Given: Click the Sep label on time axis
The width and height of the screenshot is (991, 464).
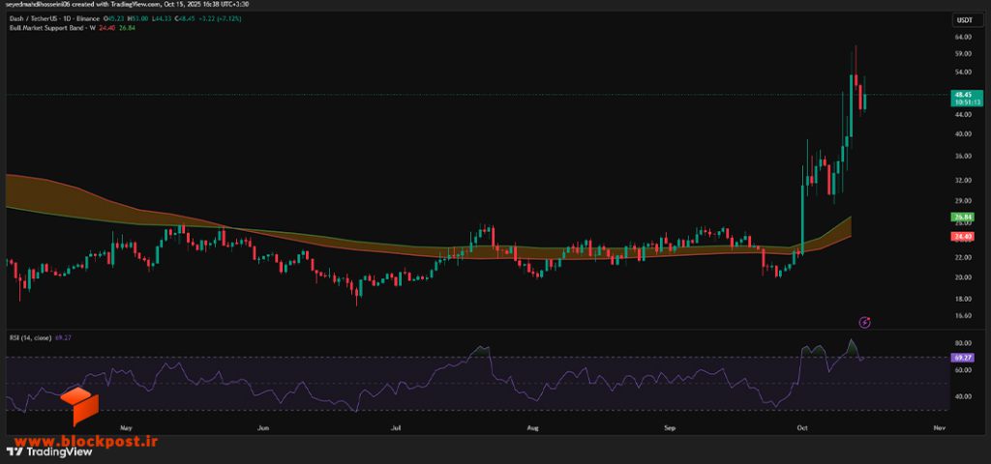Looking at the screenshot, I should point(670,428).
